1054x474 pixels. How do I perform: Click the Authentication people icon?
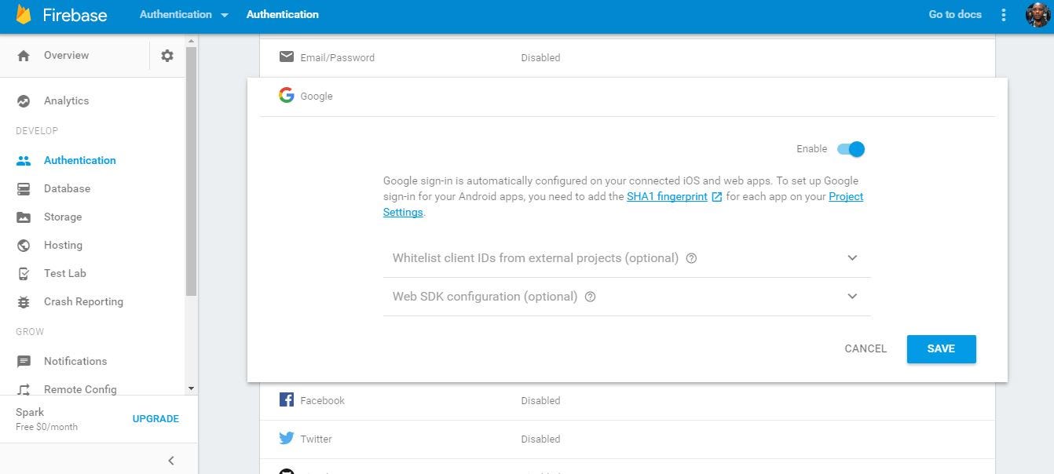(24, 160)
